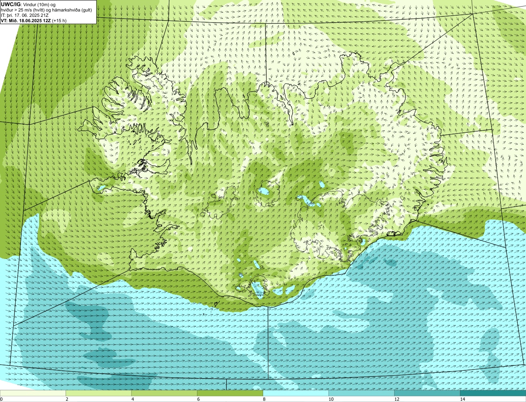This screenshot has width=526, height=402.
Task: Click the pale cyan 8–10 legend swatch
Action: (296, 393)
